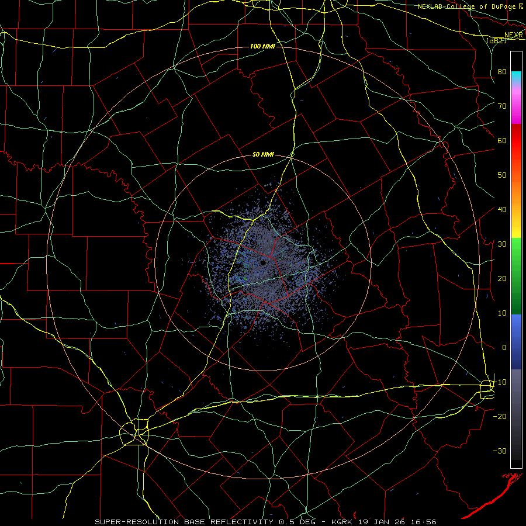Click the green segment of the color bar

[x=516, y=276]
